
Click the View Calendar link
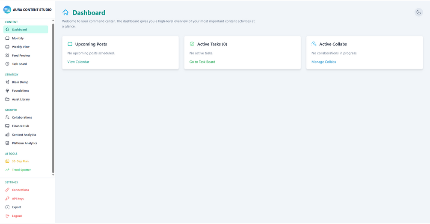click(78, 62)
